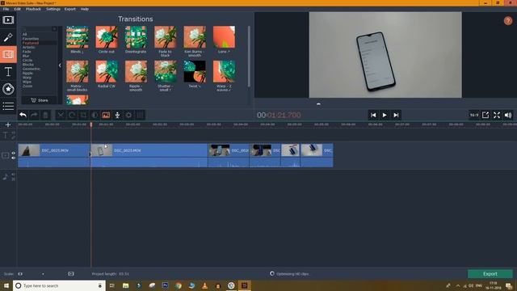Click the fit-to-timeline zoom icon
This screenshot has height=291, width=517.
click(71, 274)
